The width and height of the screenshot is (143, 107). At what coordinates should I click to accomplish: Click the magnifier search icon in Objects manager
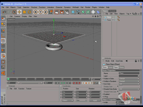coord(133,14)
